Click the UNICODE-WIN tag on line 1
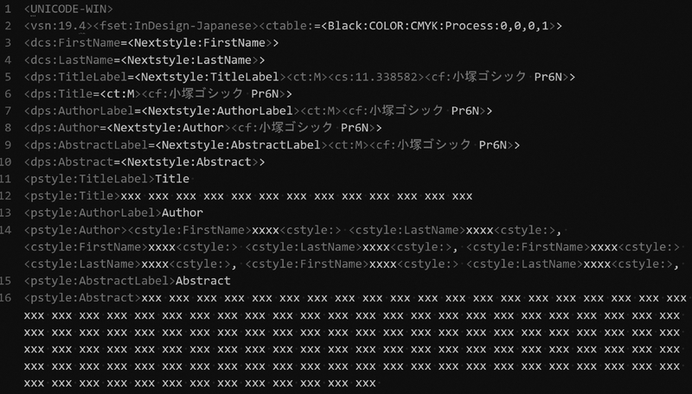Viewport: 692px width, 394px height. [68, 9]
